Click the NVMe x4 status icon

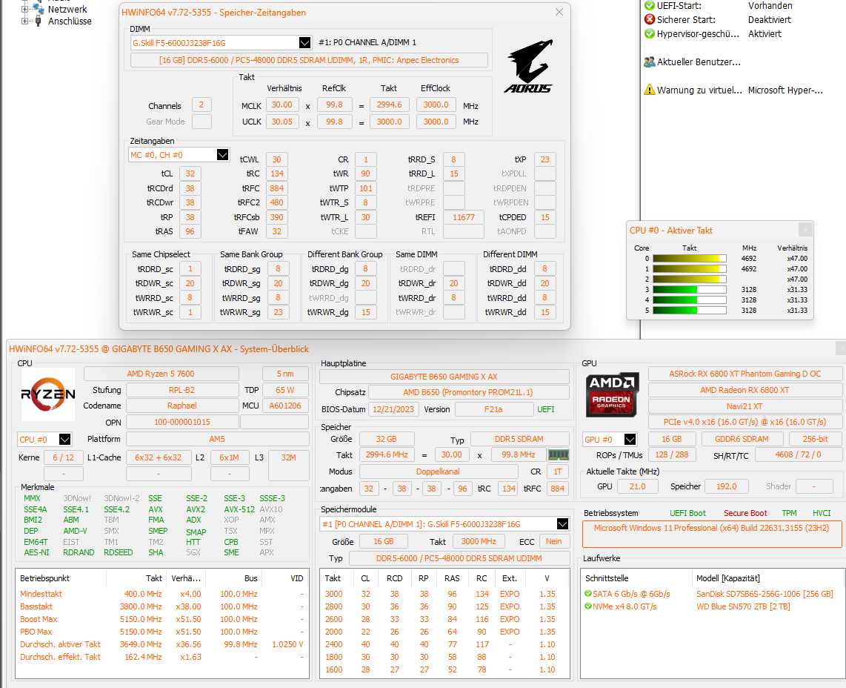[x=588, y=606]
